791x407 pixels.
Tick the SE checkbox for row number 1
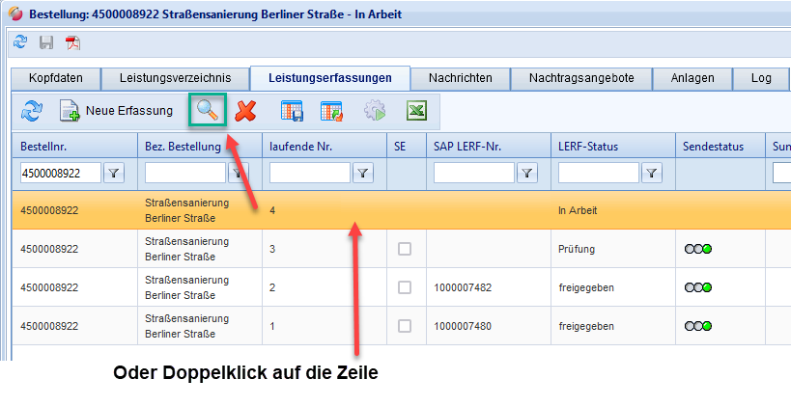[405, 326]
